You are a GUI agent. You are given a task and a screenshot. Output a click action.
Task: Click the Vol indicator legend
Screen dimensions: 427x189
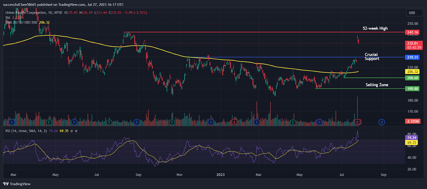(8, 18)
